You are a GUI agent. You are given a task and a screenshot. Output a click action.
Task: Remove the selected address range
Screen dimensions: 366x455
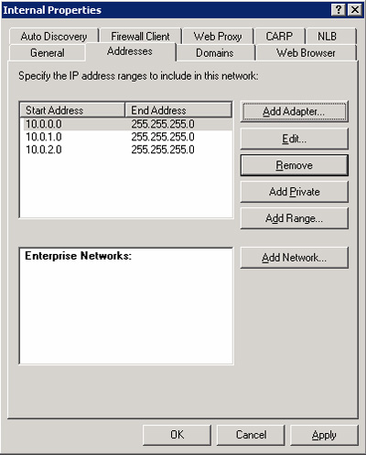[294, 165]
